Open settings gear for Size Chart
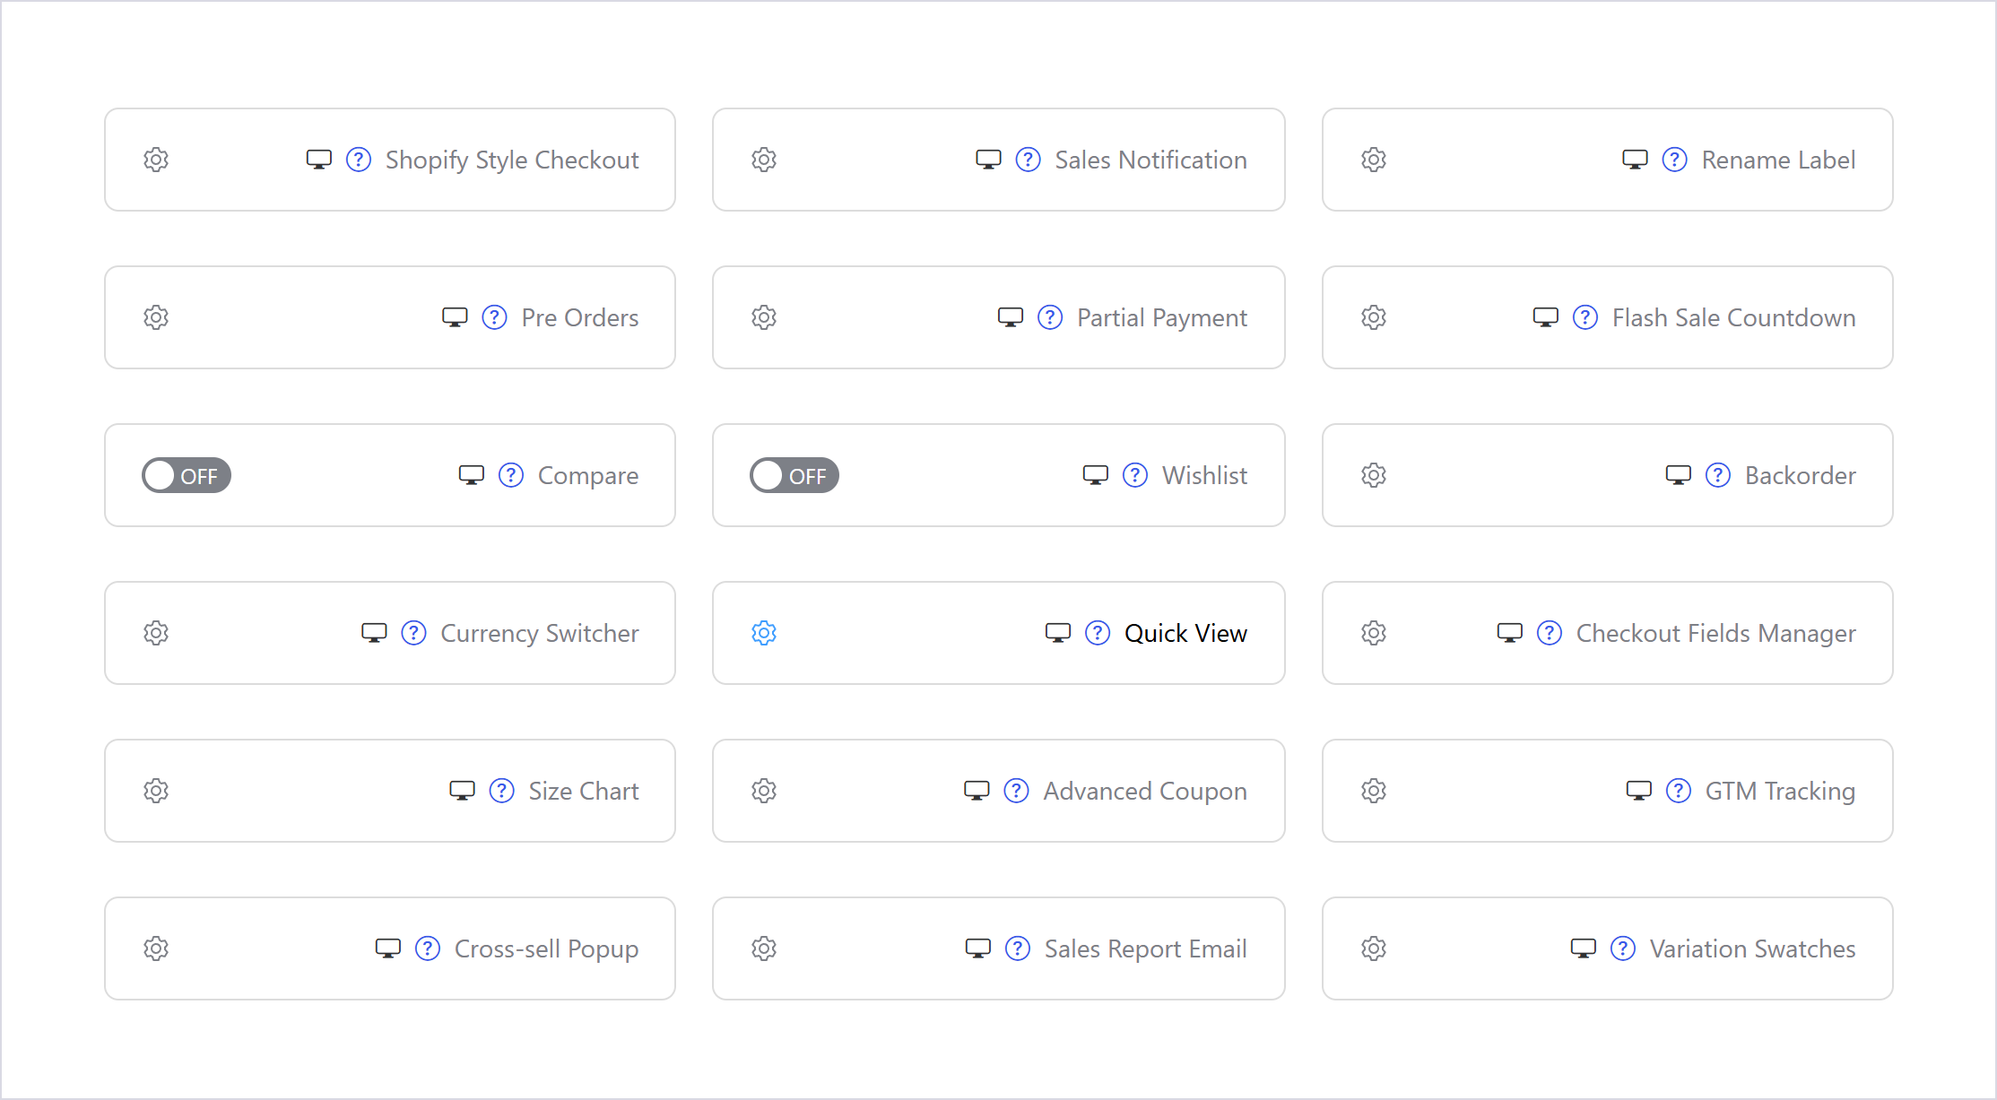 (156, 791)
